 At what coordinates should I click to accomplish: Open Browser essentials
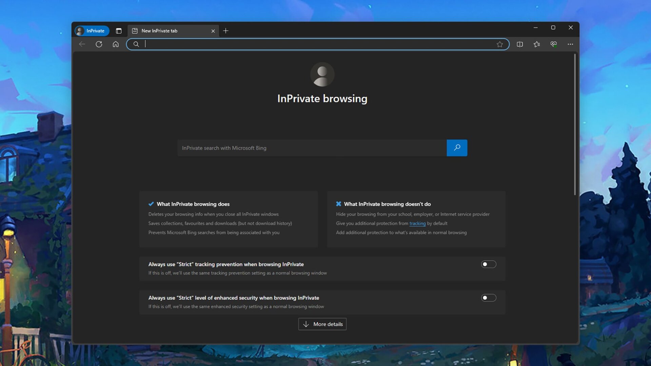[x=553, y=44]
